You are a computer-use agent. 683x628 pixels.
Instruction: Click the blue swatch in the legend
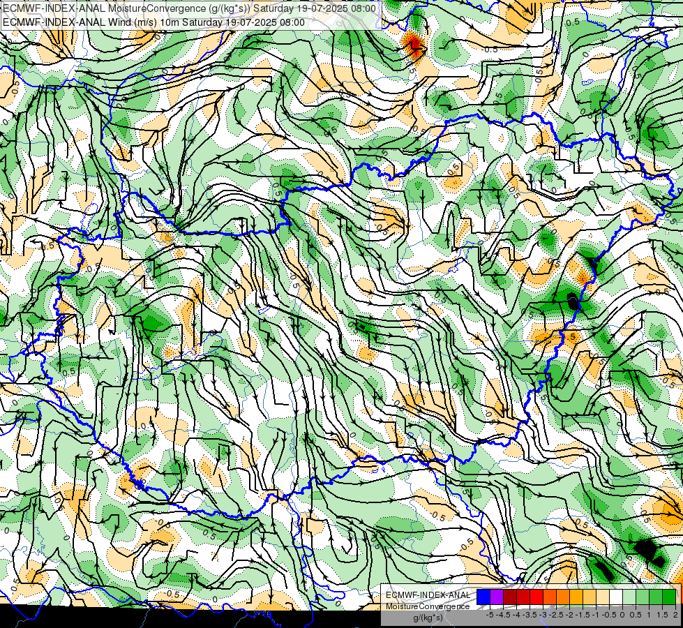483,597
